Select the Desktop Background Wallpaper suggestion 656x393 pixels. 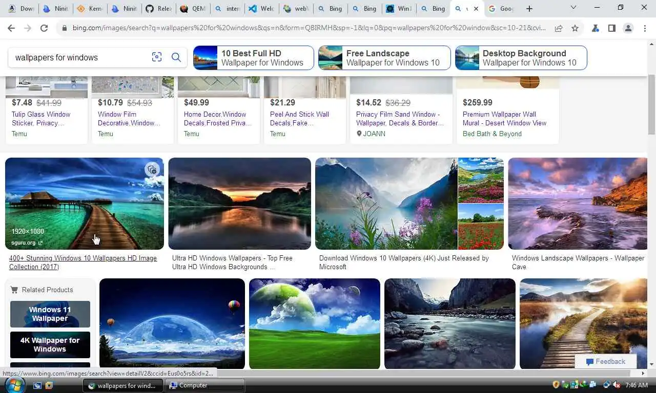[x=521, y=58]
